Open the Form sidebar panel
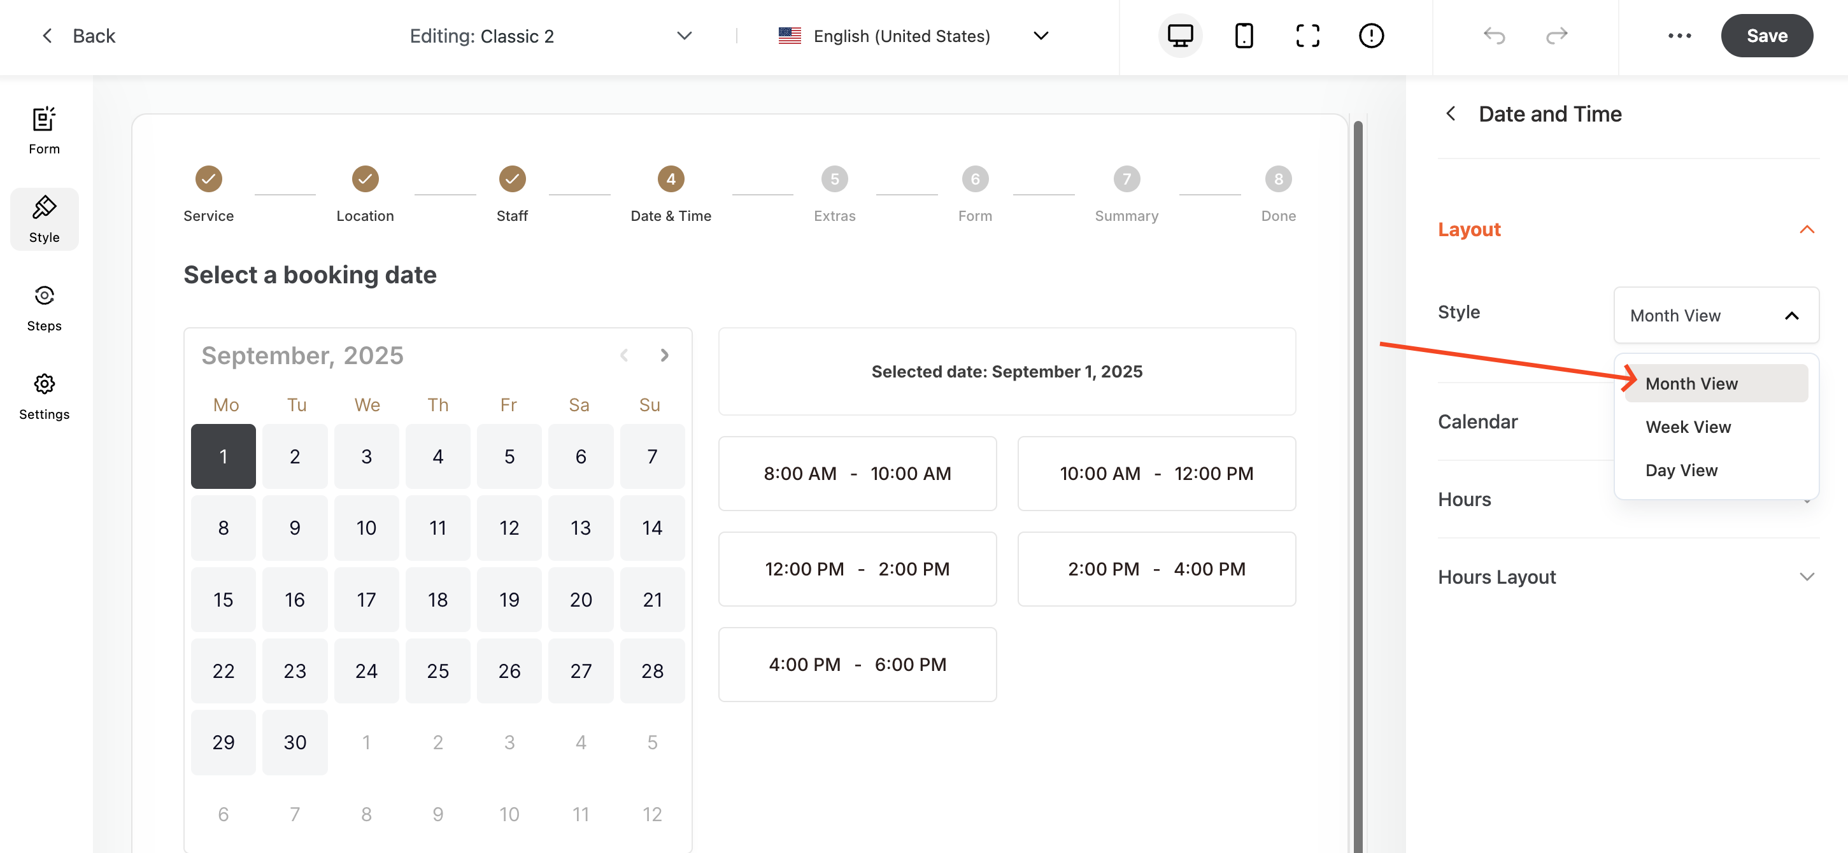This screenshot has width=1848, height=853. point(45,130)
